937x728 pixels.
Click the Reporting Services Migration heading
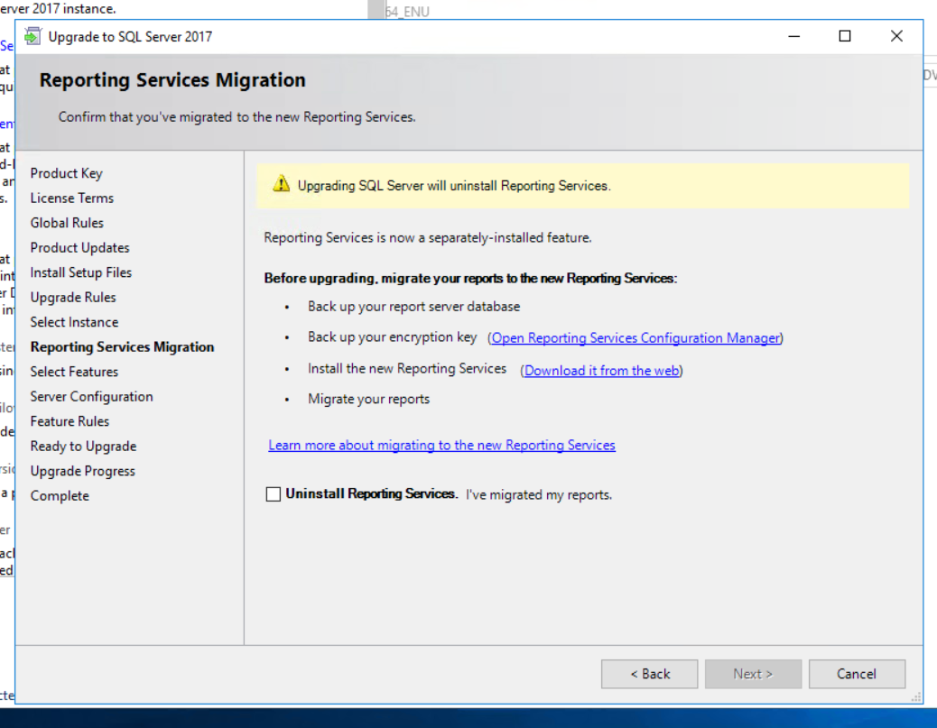tap(172, 80)
